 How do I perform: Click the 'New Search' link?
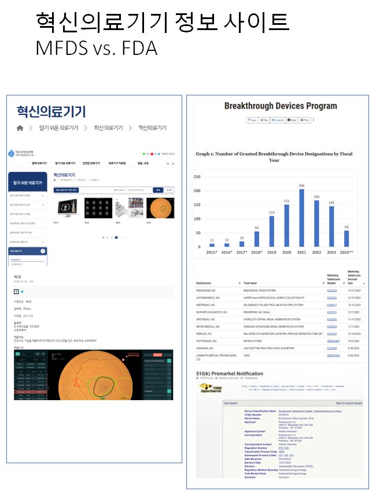pyautogui.click(x=230, y=403)
